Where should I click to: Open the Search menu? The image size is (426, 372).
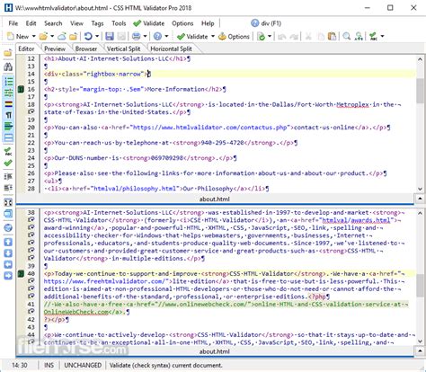(53, 23)
